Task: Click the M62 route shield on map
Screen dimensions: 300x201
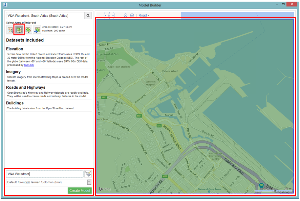Action: point(165,176)
